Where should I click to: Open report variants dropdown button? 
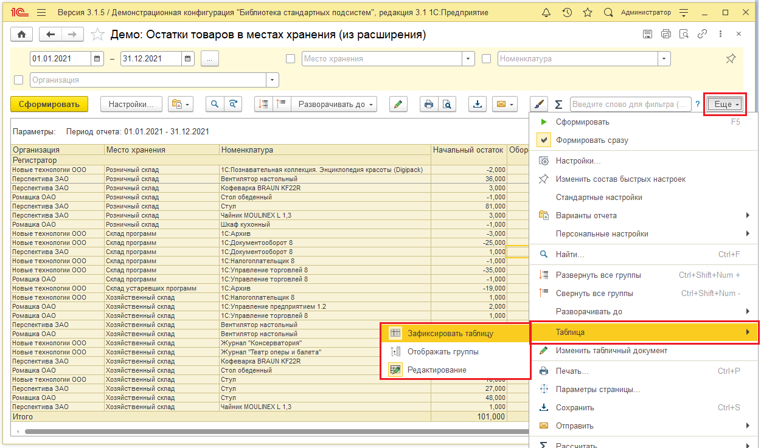pos(180,105)
